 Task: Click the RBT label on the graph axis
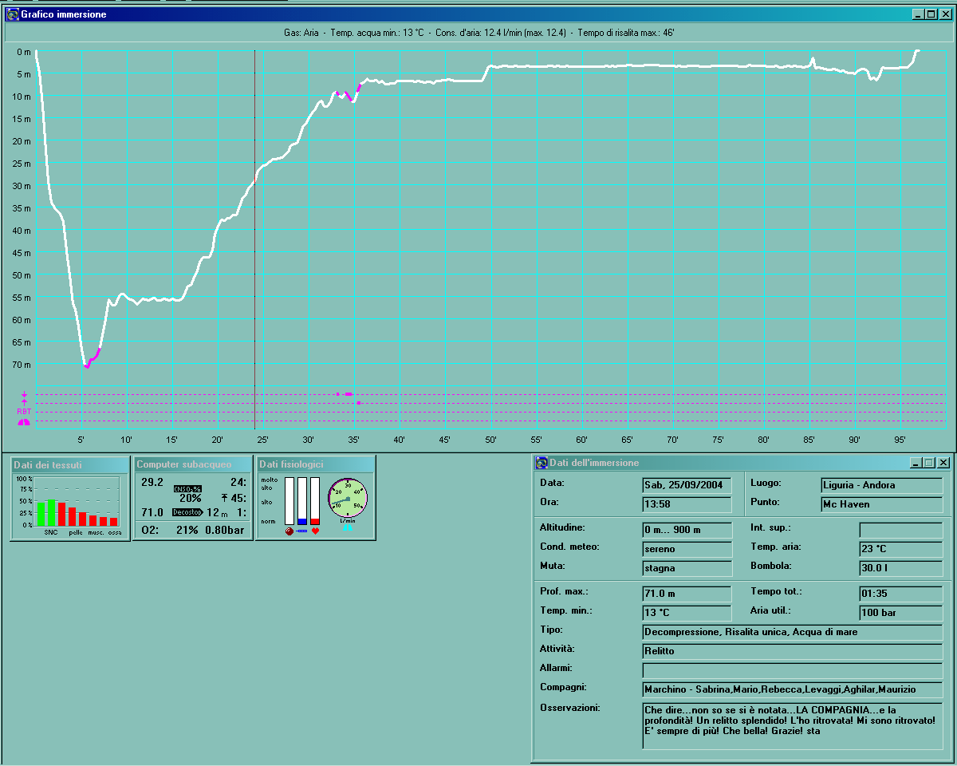(x=24, y=412)
